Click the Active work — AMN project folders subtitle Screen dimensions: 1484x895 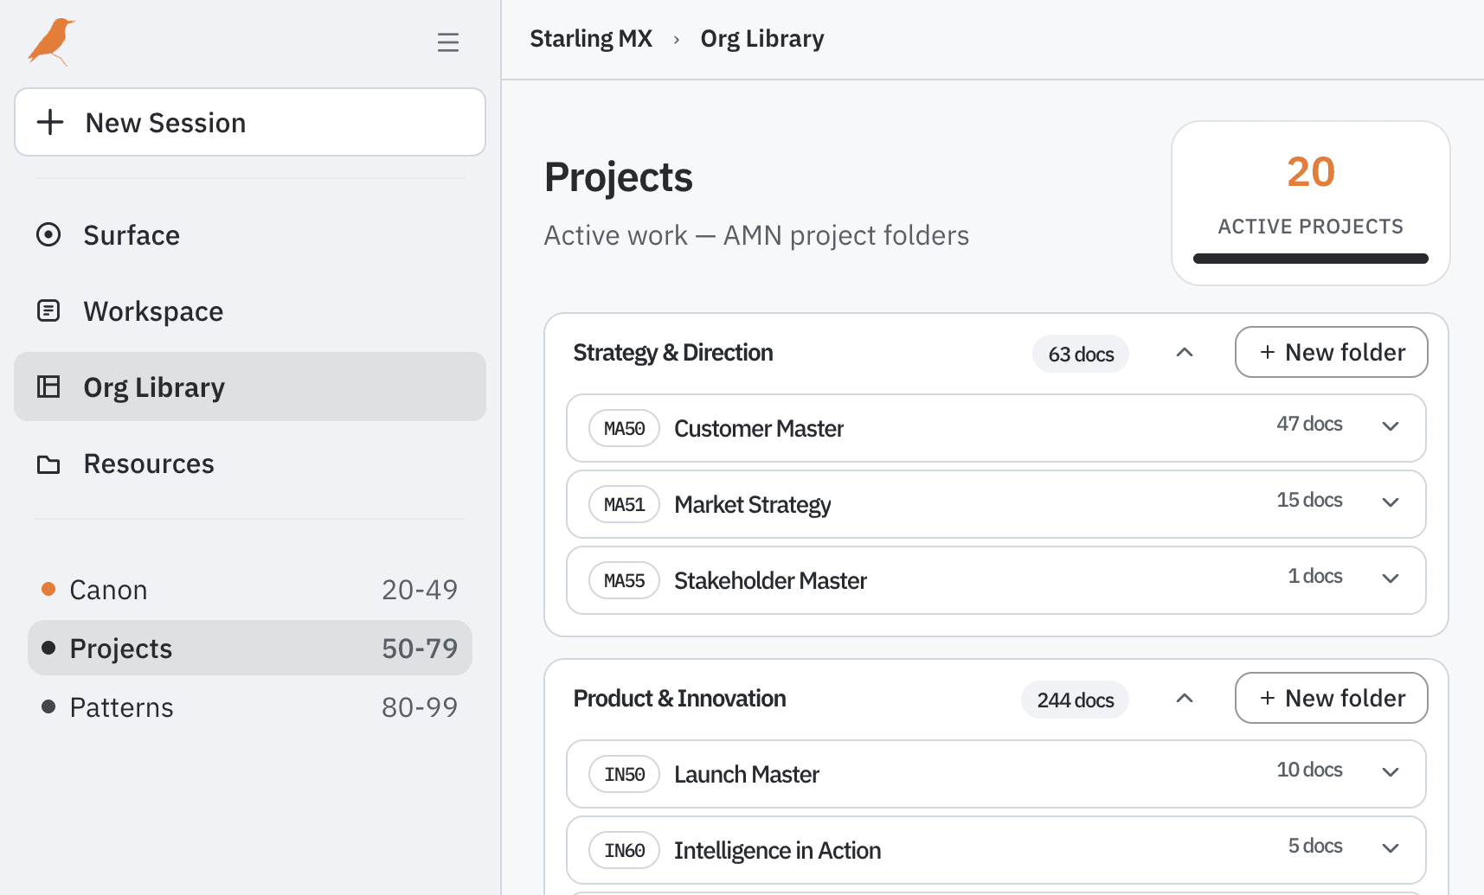756,235
